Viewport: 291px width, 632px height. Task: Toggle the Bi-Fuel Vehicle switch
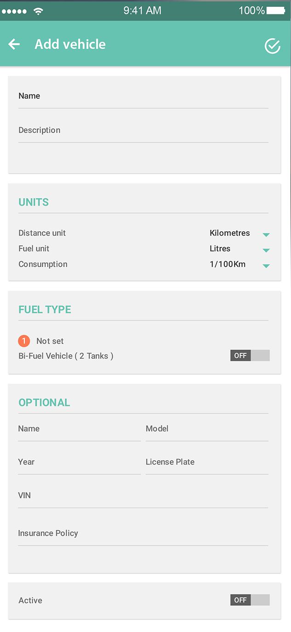[x=250, y=356]
